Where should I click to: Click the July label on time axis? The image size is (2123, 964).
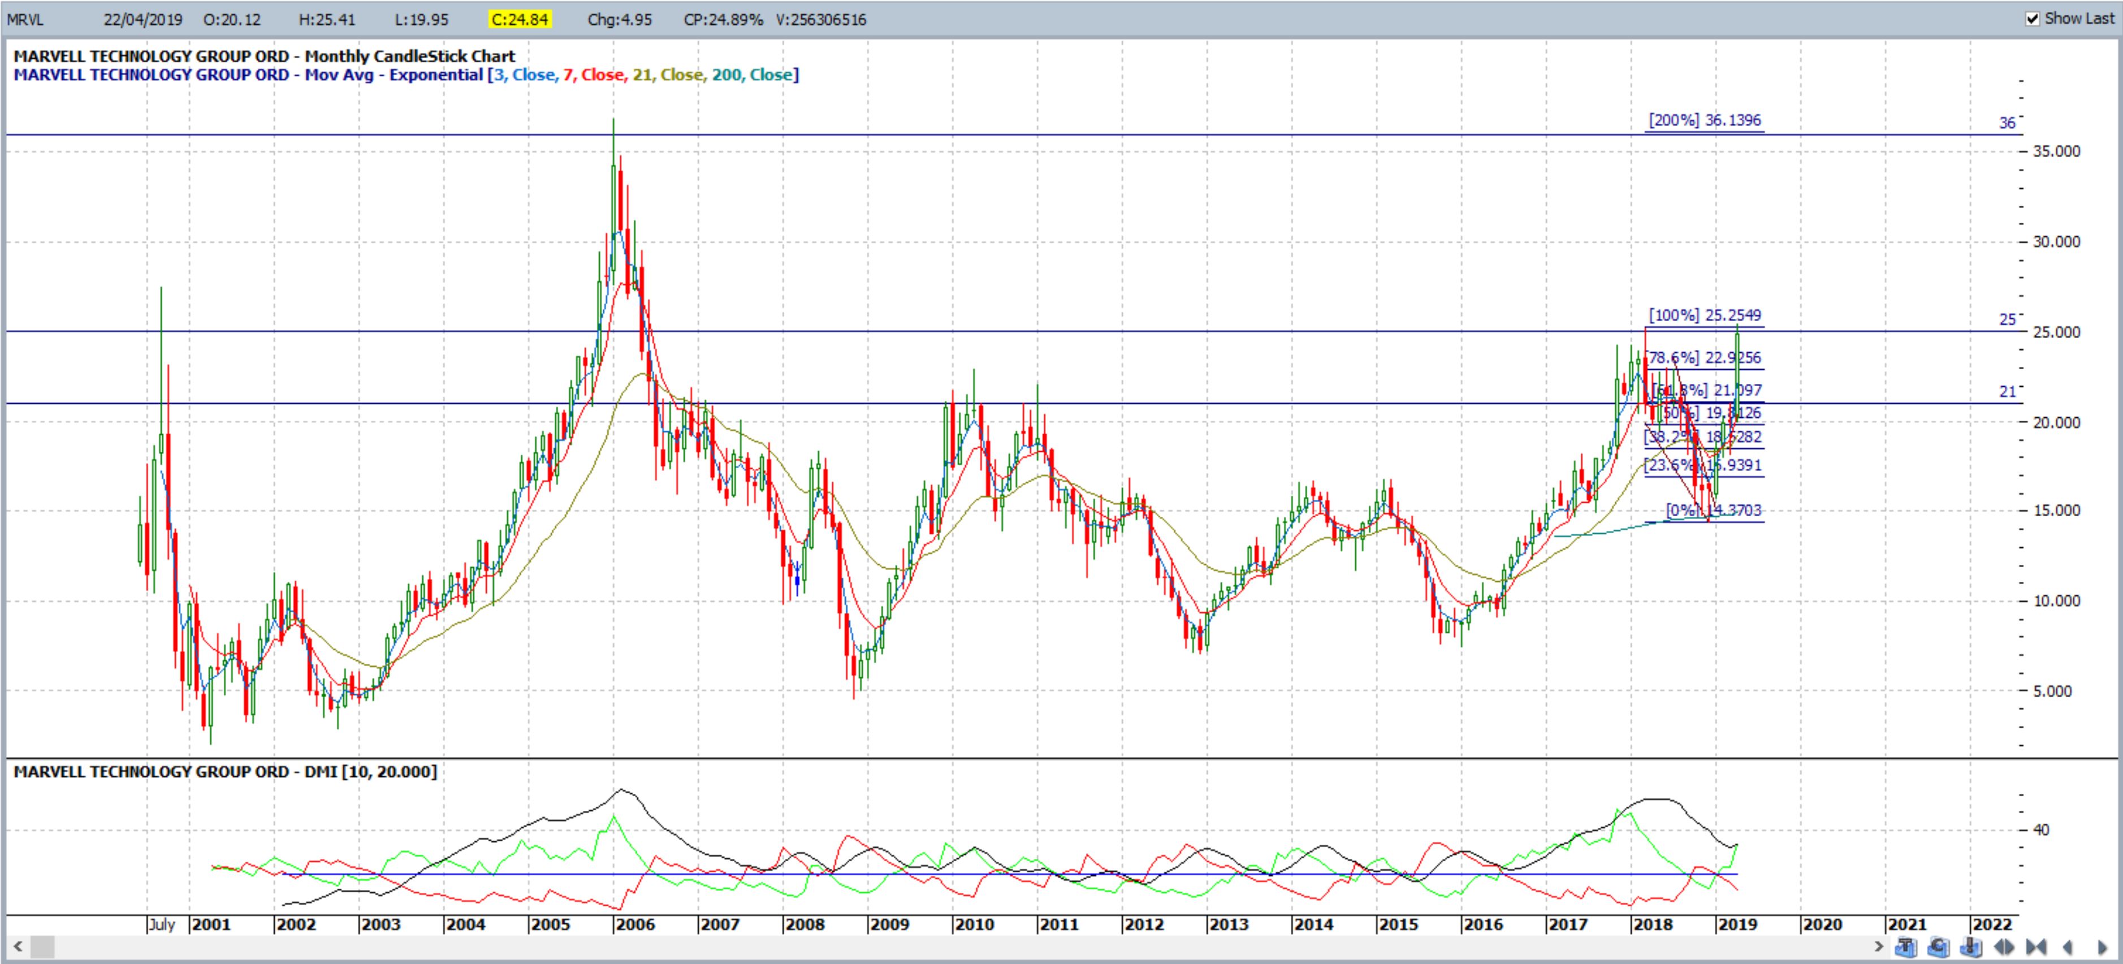[x=162, y=924]
